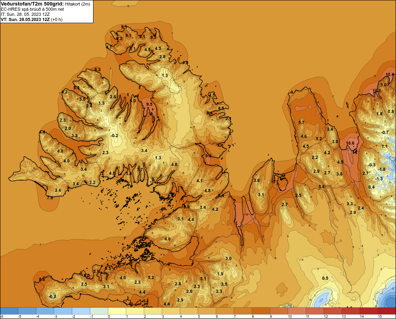Image resolution: width=396 pixels, height=319 pixels.
Task: Click the 1.9 temperature value
Action: (220, 274)
